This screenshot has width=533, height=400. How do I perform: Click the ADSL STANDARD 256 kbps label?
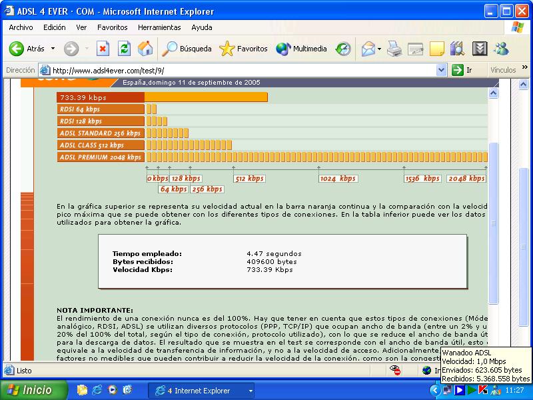pyautogui.click(x=101, y=133)
